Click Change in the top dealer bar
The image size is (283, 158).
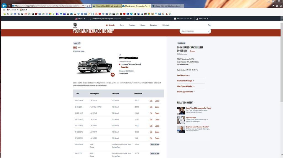tap(128, 18)
